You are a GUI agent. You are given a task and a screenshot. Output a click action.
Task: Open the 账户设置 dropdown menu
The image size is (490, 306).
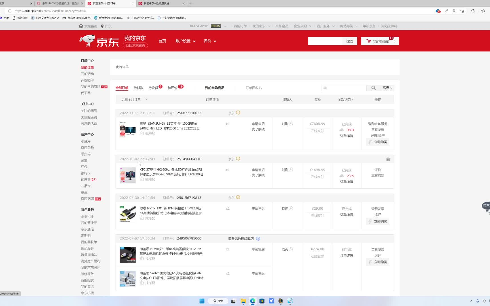click(x=185, y=41)
